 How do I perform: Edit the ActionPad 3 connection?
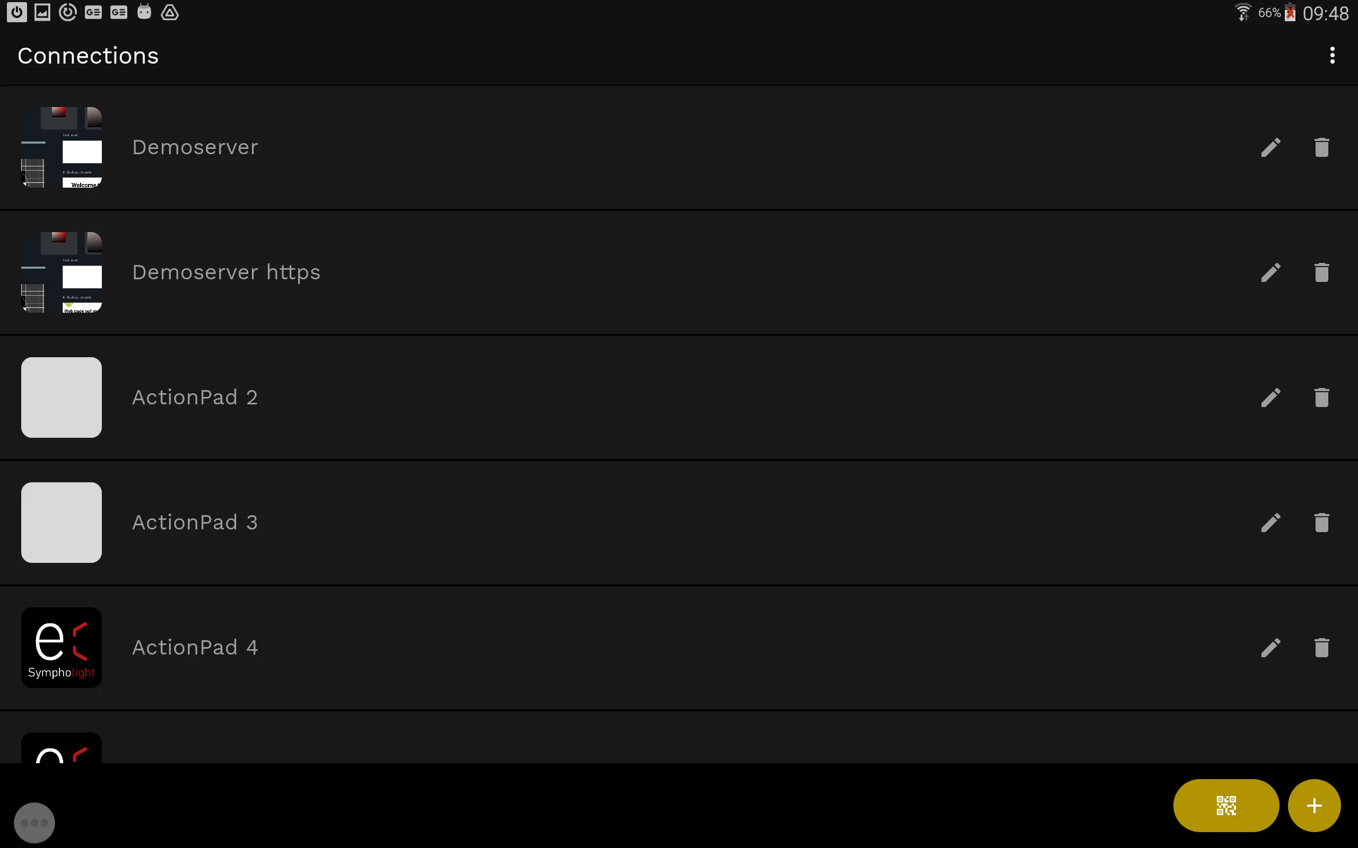tap(1270, 523)
